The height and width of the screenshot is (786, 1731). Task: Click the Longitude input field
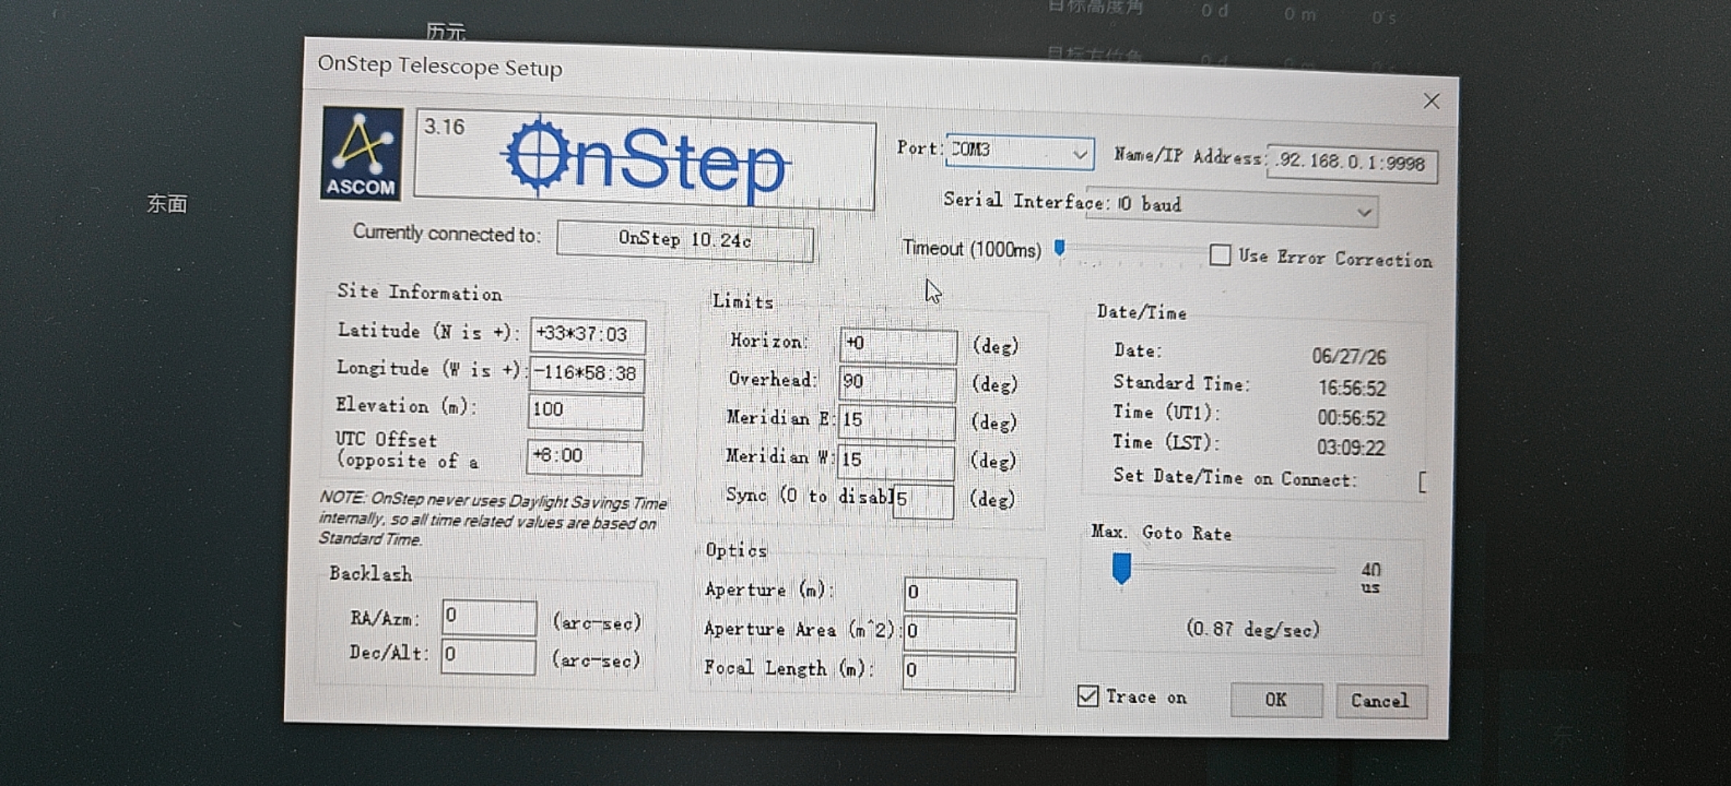click(x=586, y=373)
